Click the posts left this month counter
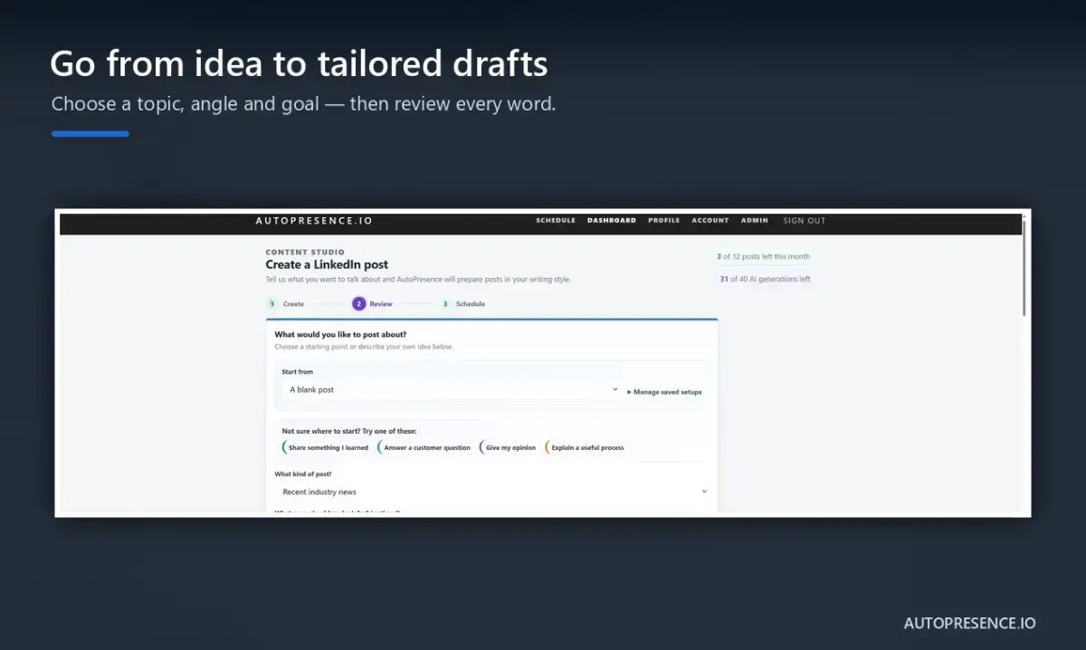 pos(763,257)
